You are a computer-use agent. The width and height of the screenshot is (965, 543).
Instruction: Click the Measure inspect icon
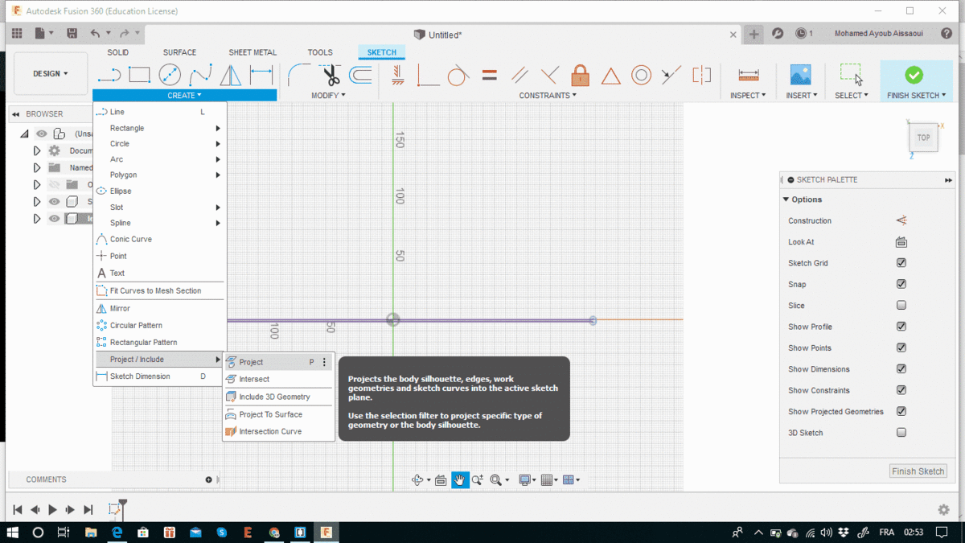[749, 76]
